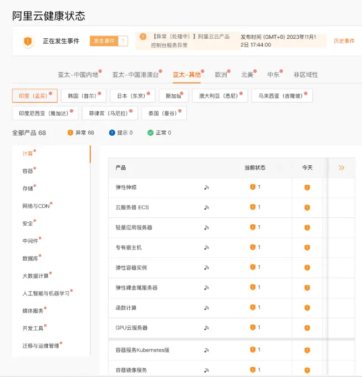Select the 日本（东京）region button

[132, 96]
